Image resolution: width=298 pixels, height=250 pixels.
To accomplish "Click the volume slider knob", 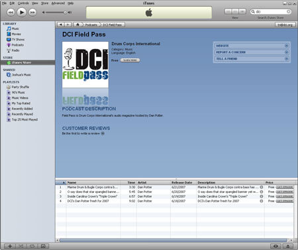I will point(65,13).
